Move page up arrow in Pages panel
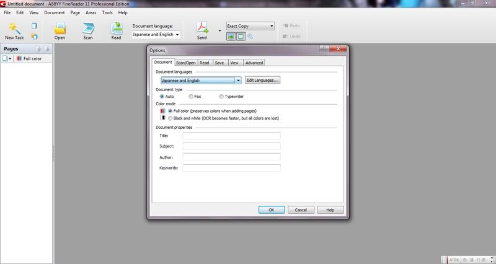The height and width of the screenshot is (264, 496). click(38, 49)
